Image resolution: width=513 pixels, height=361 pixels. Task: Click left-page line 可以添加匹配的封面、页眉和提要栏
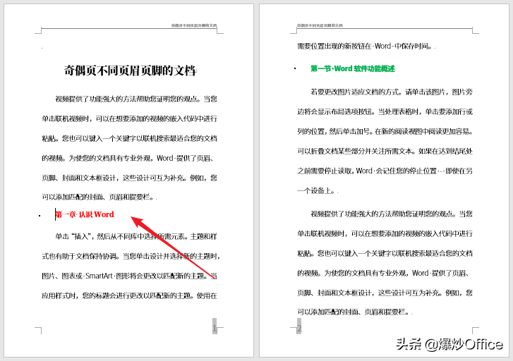pyautogui.click(x=98, y=197)
